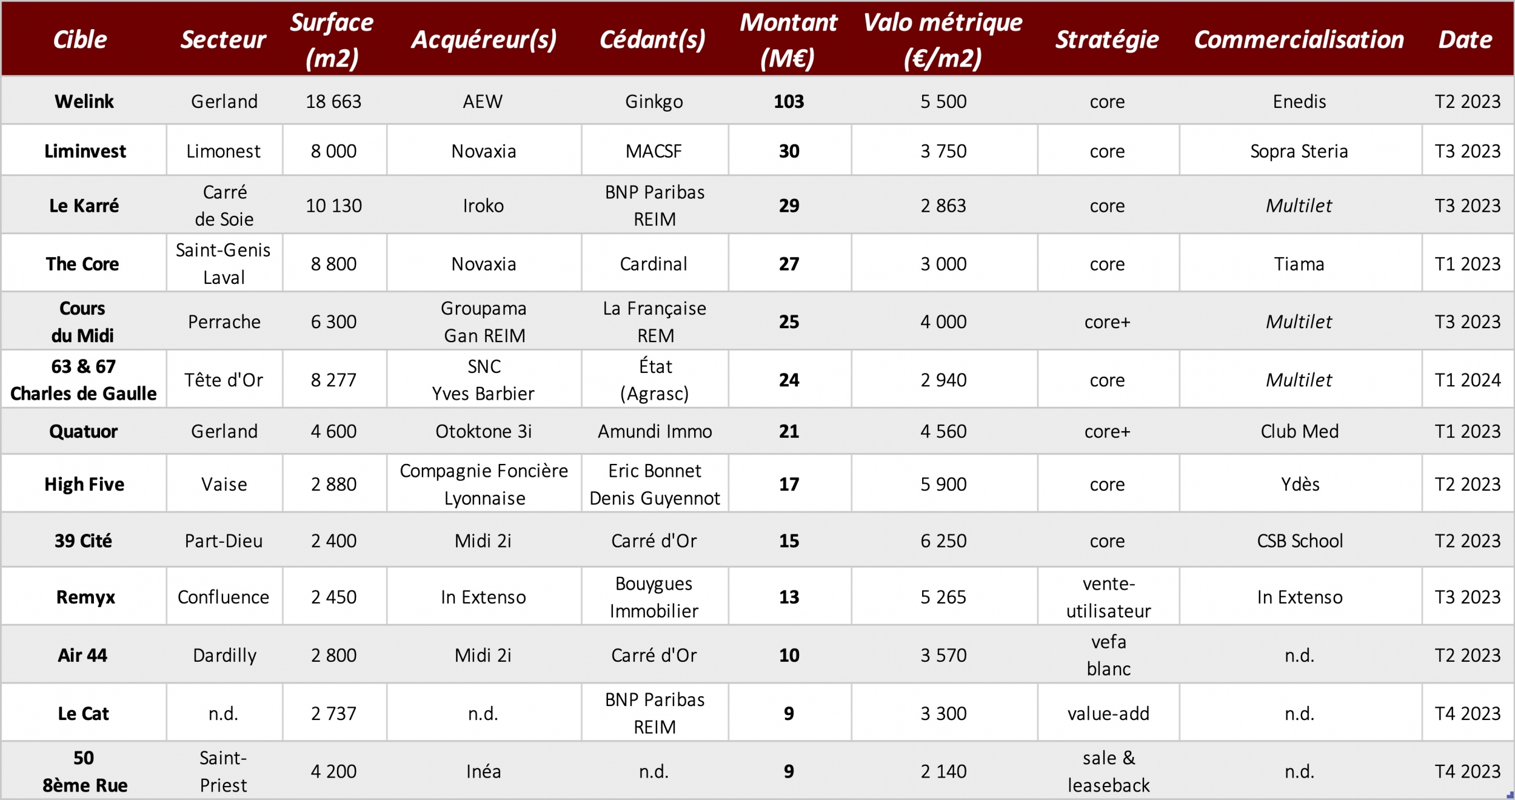Click the Liminvest cell
Image resolution: width=1515 pixels, height=800 pixels.
(x=84, y=151)
